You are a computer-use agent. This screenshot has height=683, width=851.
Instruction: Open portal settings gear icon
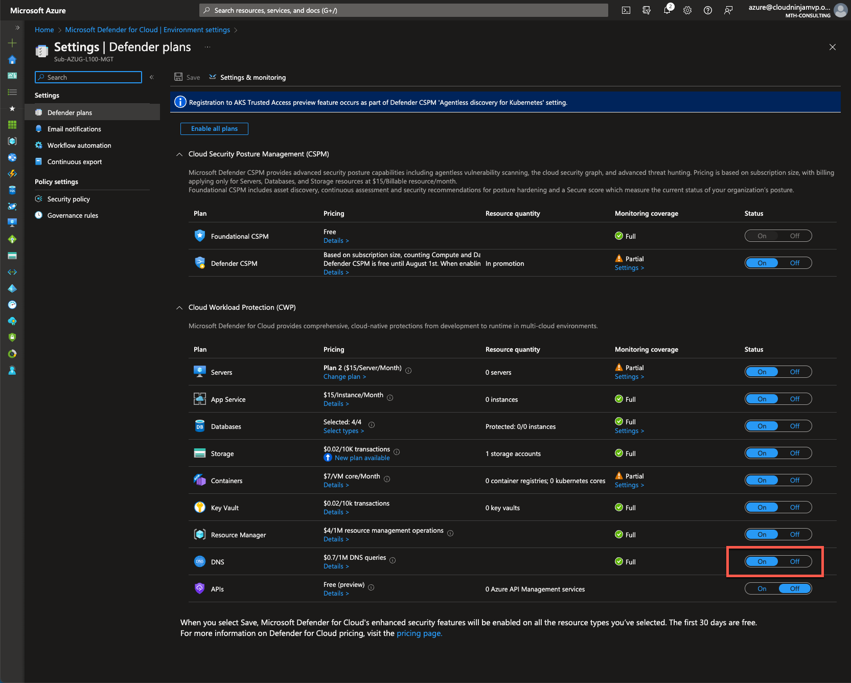[x=687, y=10]
